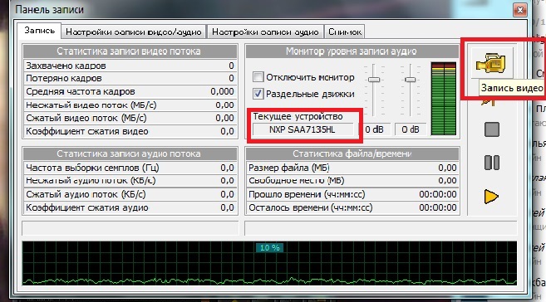Click the NXP SAA7135HL device button

(x=303, y=129)
